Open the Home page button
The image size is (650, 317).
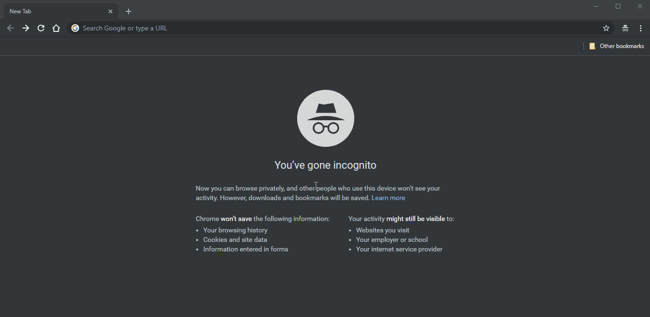click(x=56, y=28)
